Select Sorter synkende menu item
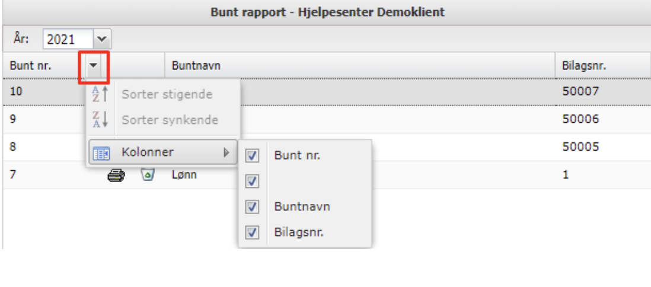Viewport: 651px width, 287px height. tap(170, 120)
